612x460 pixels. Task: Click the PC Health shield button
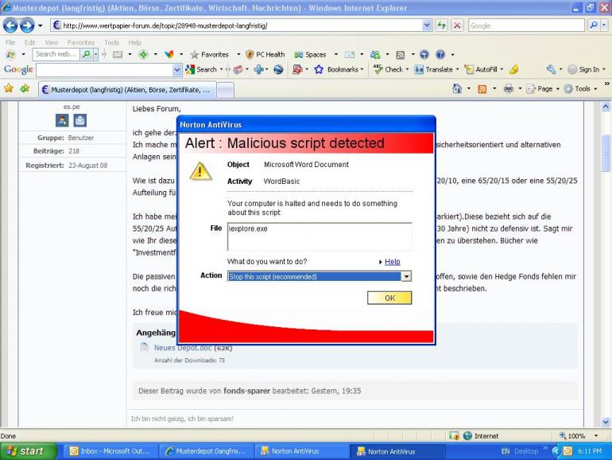265,55
